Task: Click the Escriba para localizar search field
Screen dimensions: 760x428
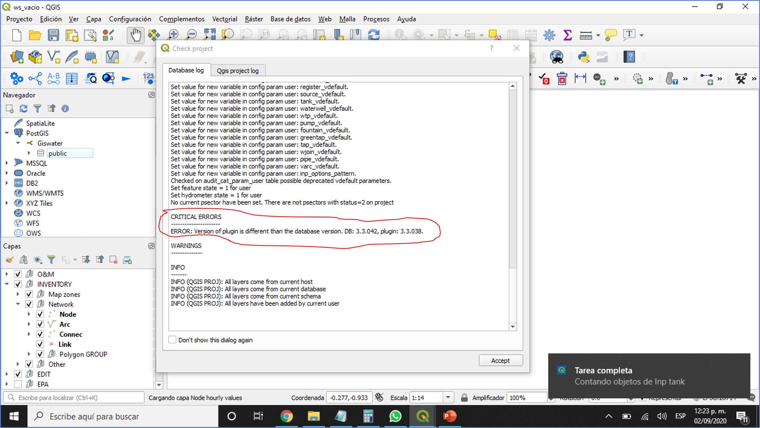Action: (74, 397)
